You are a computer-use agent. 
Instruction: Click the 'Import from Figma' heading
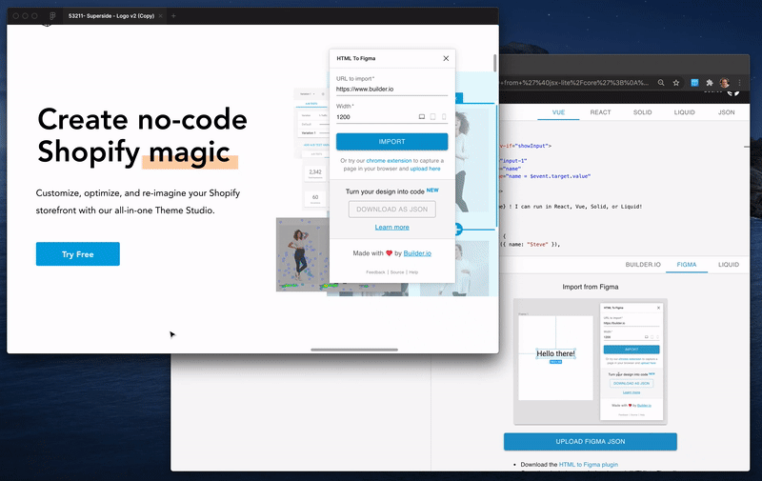tap(590, 287)
